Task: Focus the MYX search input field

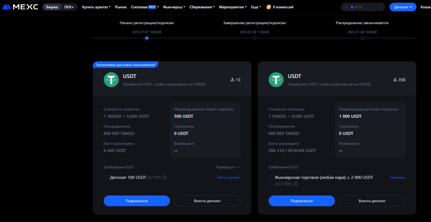Action: [363, 7]
